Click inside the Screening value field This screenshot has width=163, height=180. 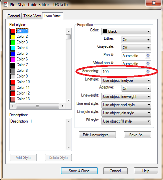point(124,72)
